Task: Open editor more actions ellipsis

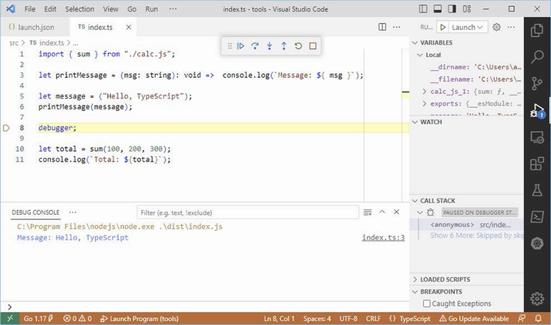Action: click(x=396, y=27)
